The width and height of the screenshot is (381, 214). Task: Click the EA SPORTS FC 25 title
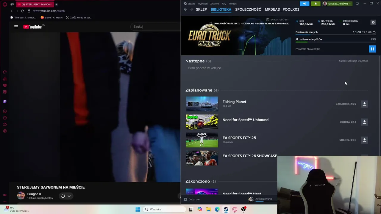[x=239, y=138]
